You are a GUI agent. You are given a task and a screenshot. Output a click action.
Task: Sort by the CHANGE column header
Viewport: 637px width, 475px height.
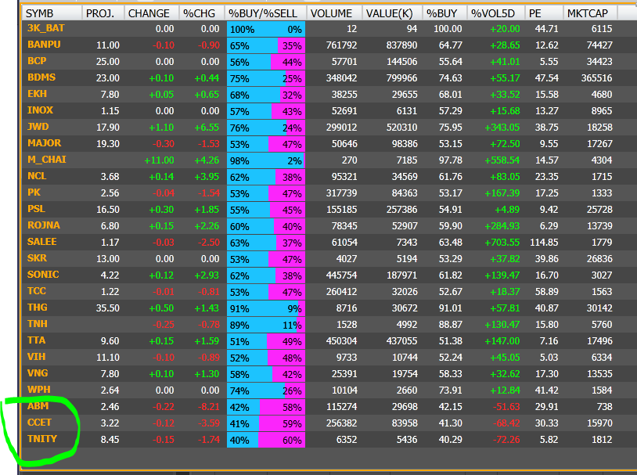(152, 13)
